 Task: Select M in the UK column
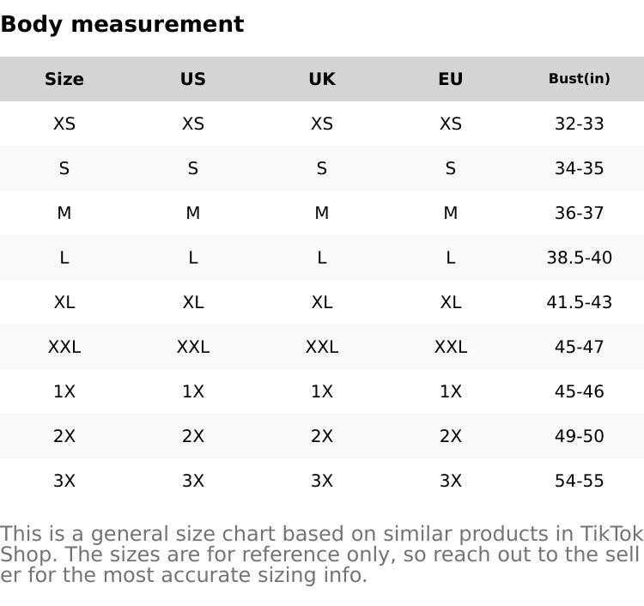322,213
